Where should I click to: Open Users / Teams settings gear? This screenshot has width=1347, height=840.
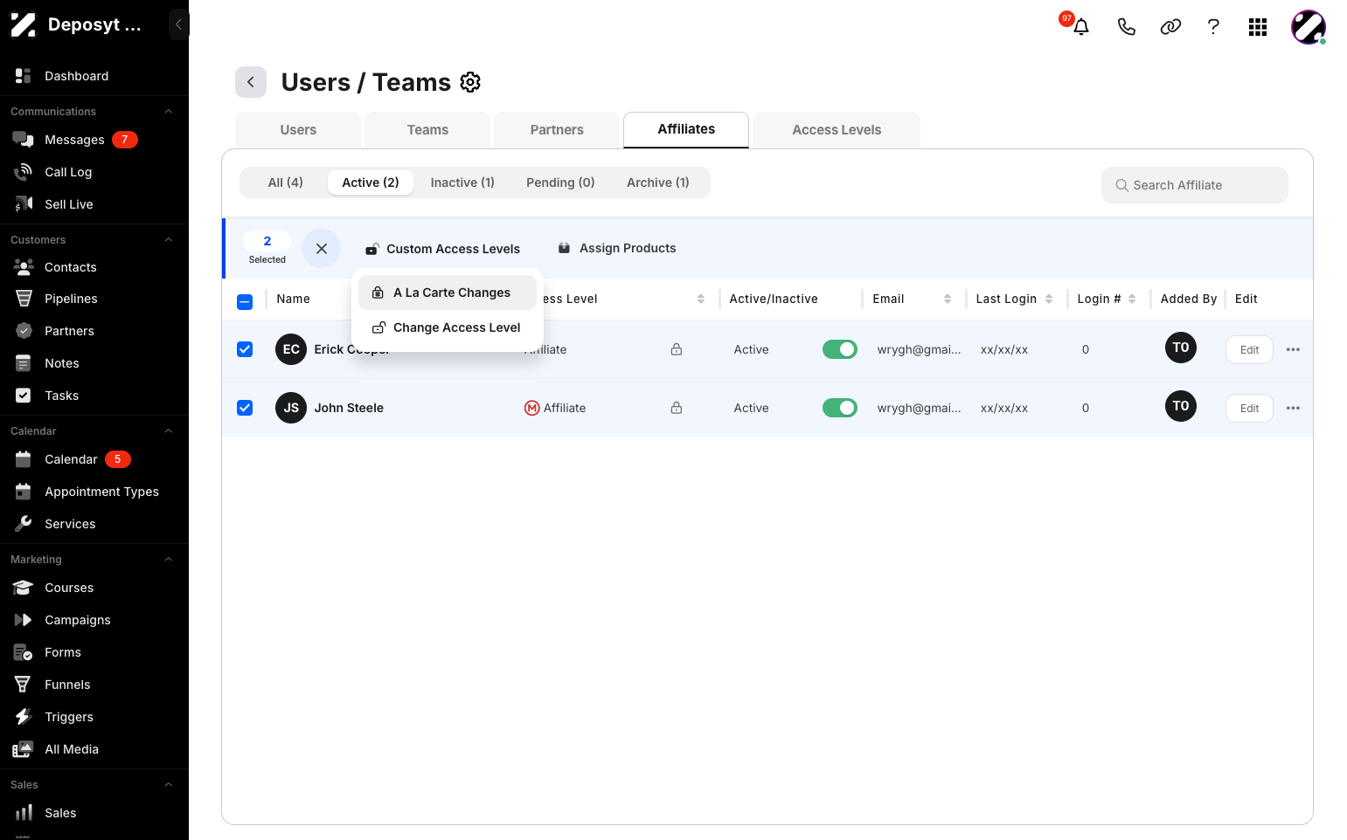tap(470, 82)
